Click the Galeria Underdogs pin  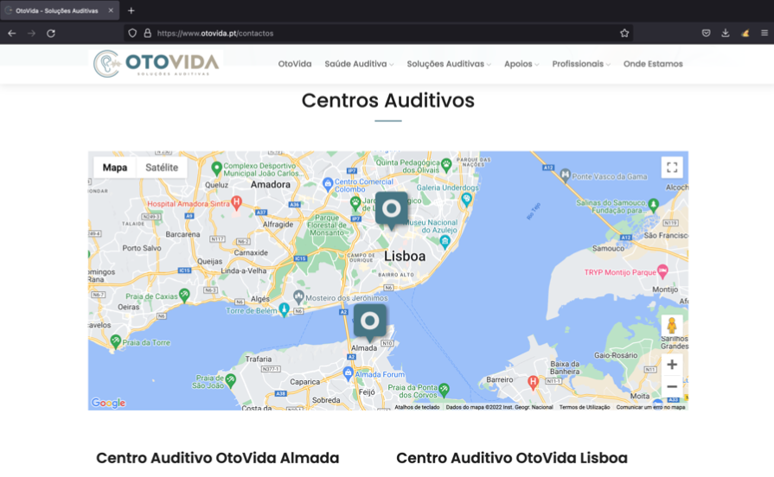pyautogui.click(x=466, y=199)
